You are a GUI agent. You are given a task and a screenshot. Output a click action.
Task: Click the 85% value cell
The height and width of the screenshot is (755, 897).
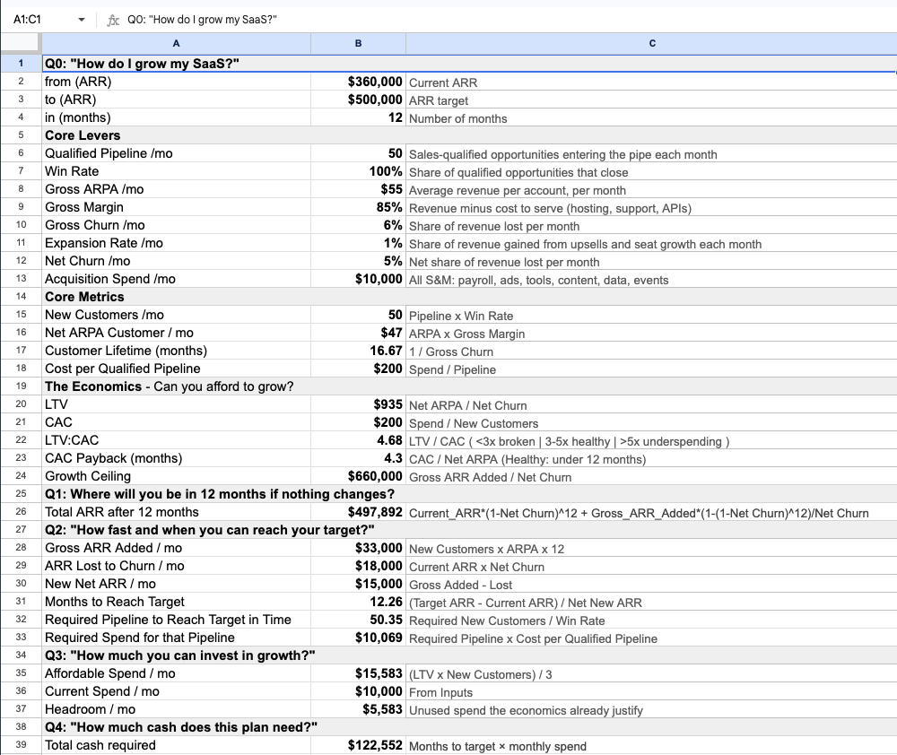coord(358,207)
